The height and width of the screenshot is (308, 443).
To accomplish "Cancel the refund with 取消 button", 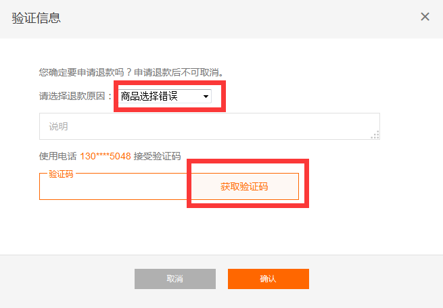I will click(x=174, y=279).
